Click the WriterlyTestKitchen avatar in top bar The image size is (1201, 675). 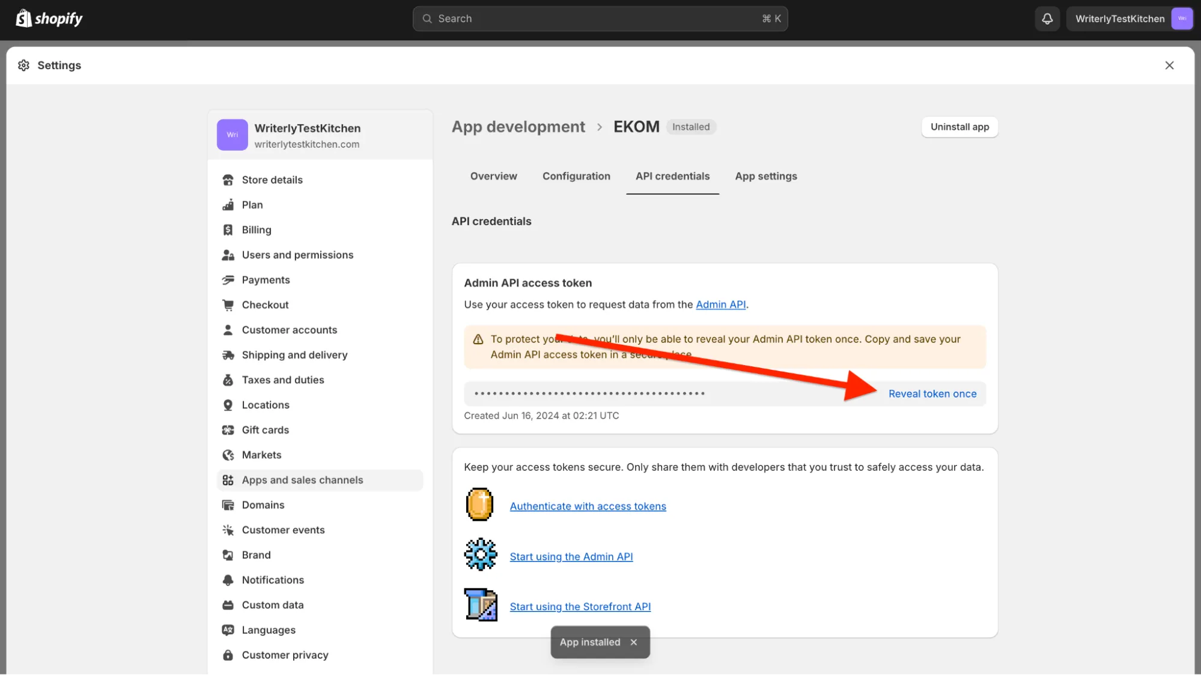click(1182, 19)
